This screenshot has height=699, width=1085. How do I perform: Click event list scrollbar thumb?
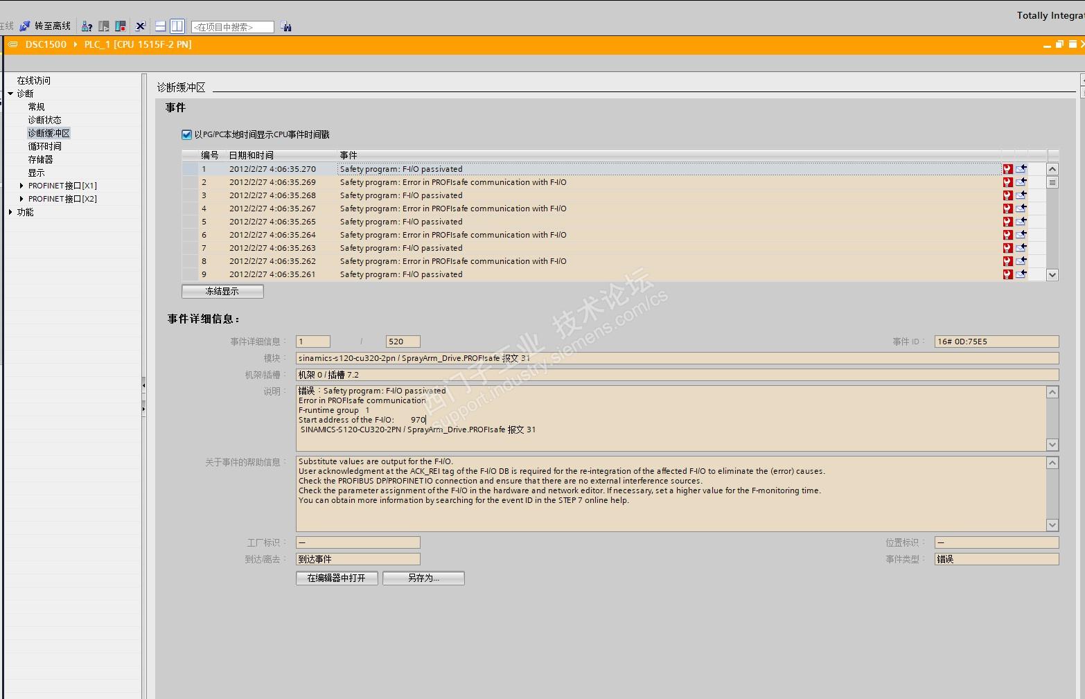[x=1052, y=183]
